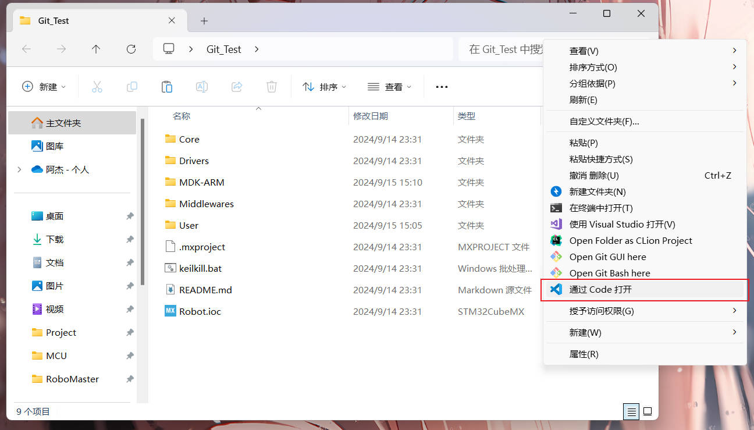
Task: Select the keilkill.bat file
Action: (x=200, y=268)
